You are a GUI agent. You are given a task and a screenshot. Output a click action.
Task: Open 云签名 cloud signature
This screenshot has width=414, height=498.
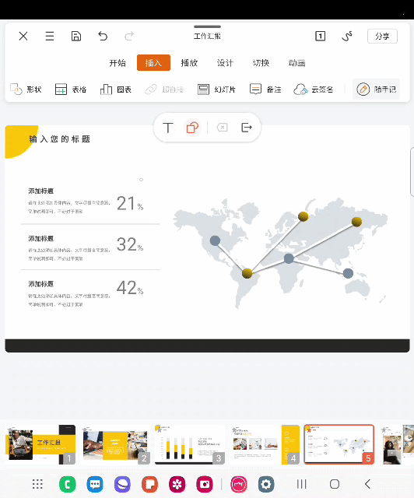tap(314, 89)
